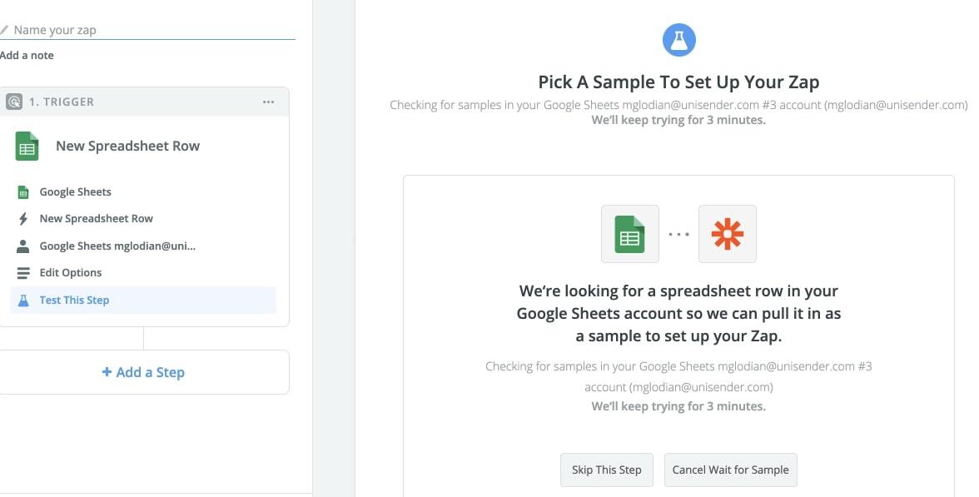Click Add a note link
The height and width of the screenshot is (497, 979).
pos(27,56)
